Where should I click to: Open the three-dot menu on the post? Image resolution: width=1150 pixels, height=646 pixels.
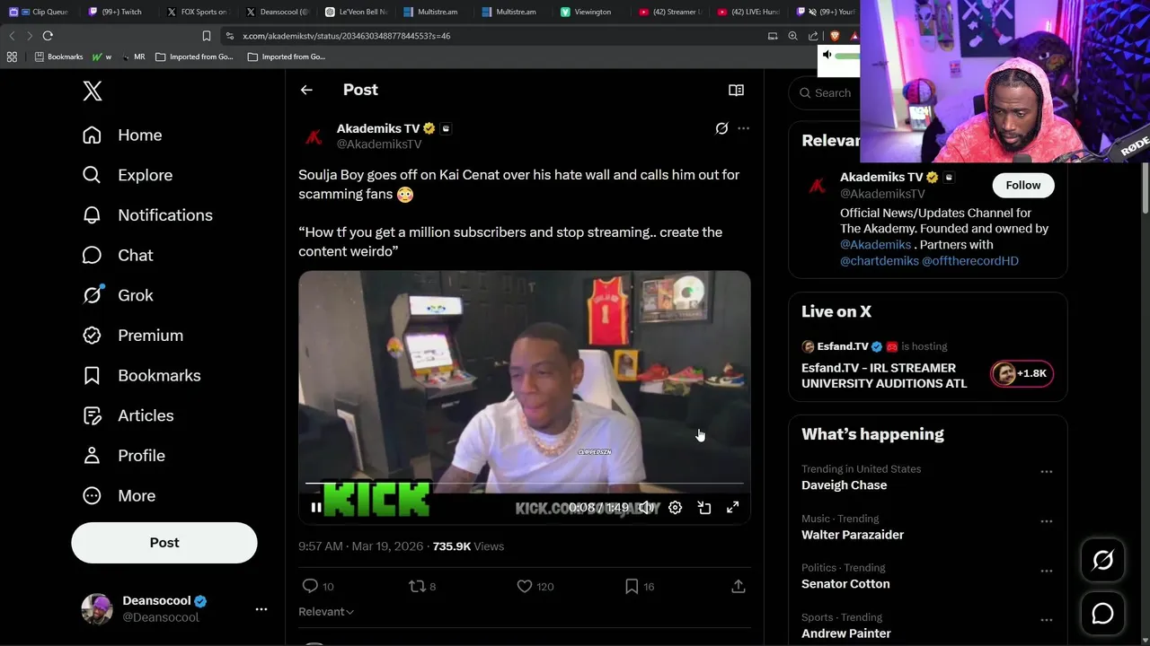tap(743, 128)
